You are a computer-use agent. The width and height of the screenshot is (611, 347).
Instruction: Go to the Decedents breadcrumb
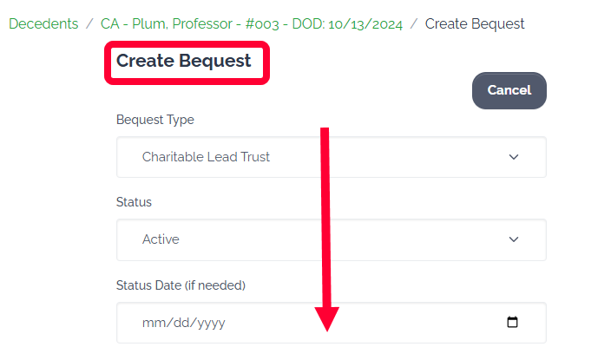click(x=43, y=24)
